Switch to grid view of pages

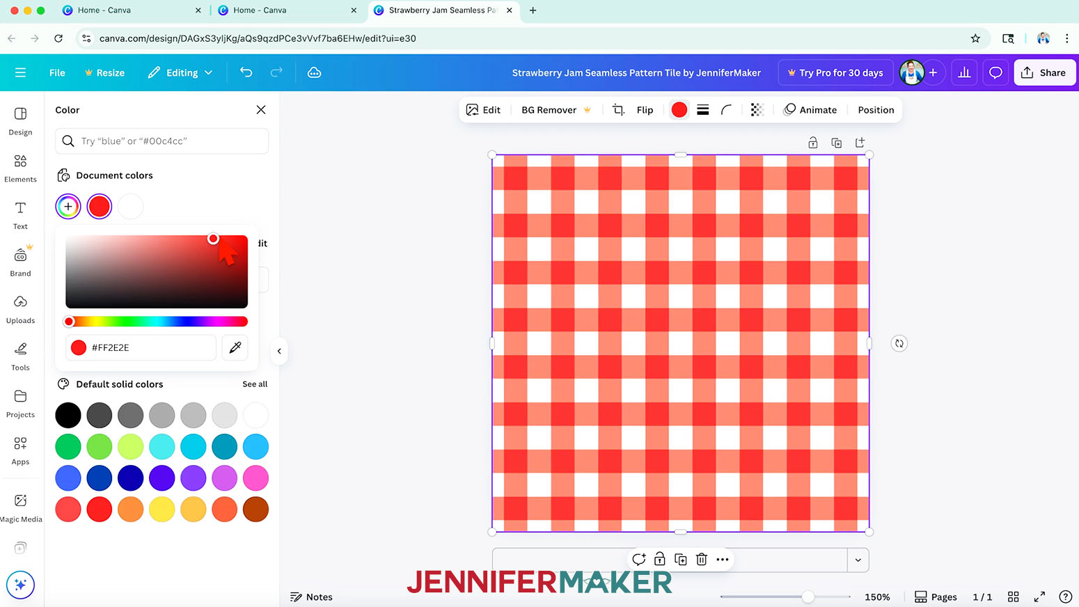(1014, 597)
